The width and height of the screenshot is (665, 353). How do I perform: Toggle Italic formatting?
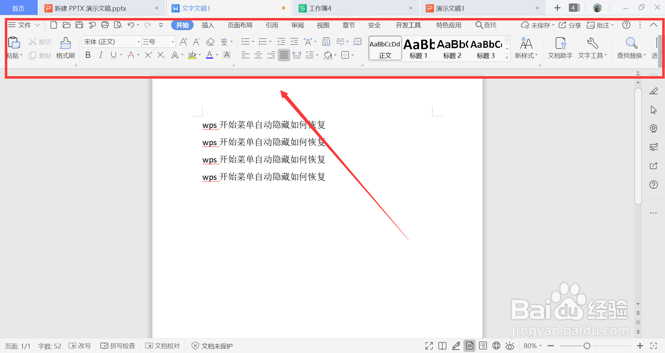click(x=101, y=55)
